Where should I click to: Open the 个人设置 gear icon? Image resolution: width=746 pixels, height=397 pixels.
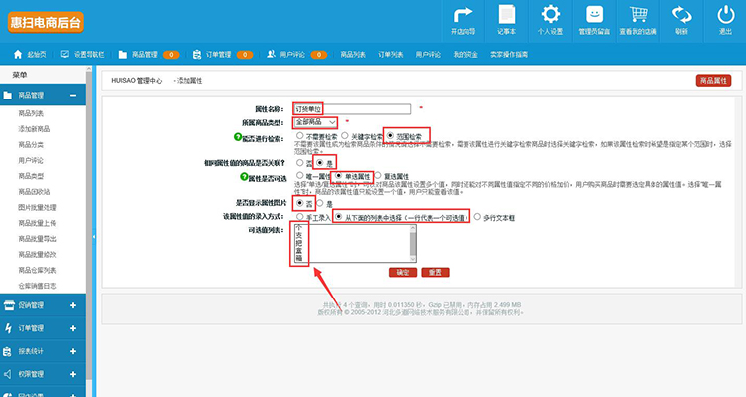point(550,14)
